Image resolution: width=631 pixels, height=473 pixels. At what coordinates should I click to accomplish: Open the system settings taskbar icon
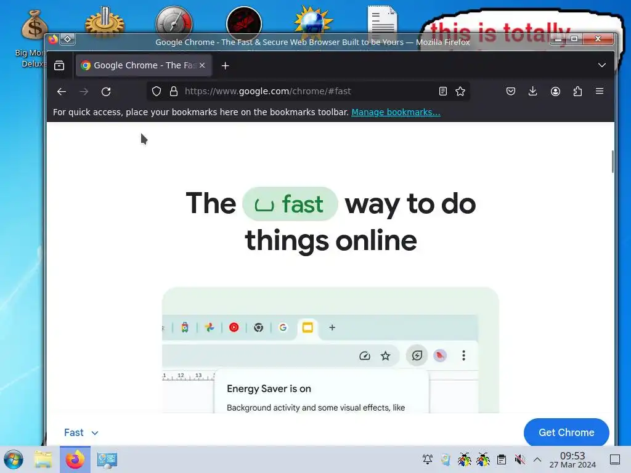click(x=107, y=459)
